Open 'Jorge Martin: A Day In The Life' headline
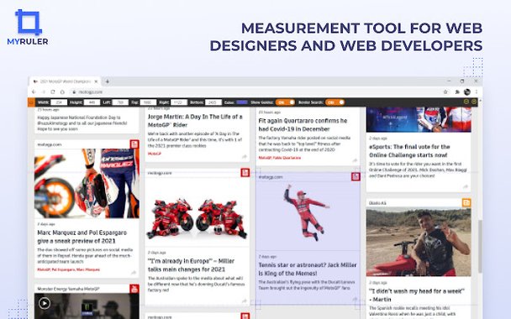Screen dimensions: 511x319 [x=195, y=121]
